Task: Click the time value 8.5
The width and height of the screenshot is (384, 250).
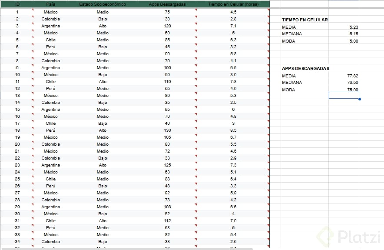Action: [233, 130]
